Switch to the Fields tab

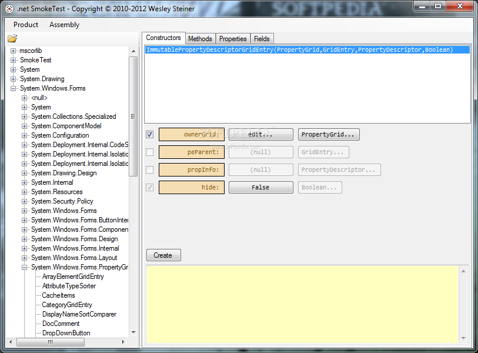tap(262, 39)
